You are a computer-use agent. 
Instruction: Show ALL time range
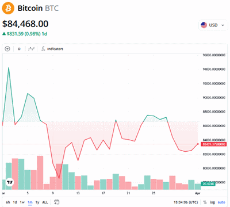[x=45, y=202]
